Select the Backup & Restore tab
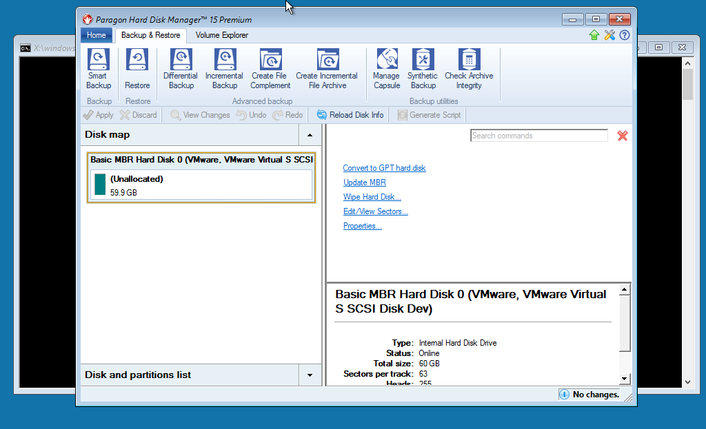The width and height of the screenshot is (706, 429). click(x=150, y=35)
